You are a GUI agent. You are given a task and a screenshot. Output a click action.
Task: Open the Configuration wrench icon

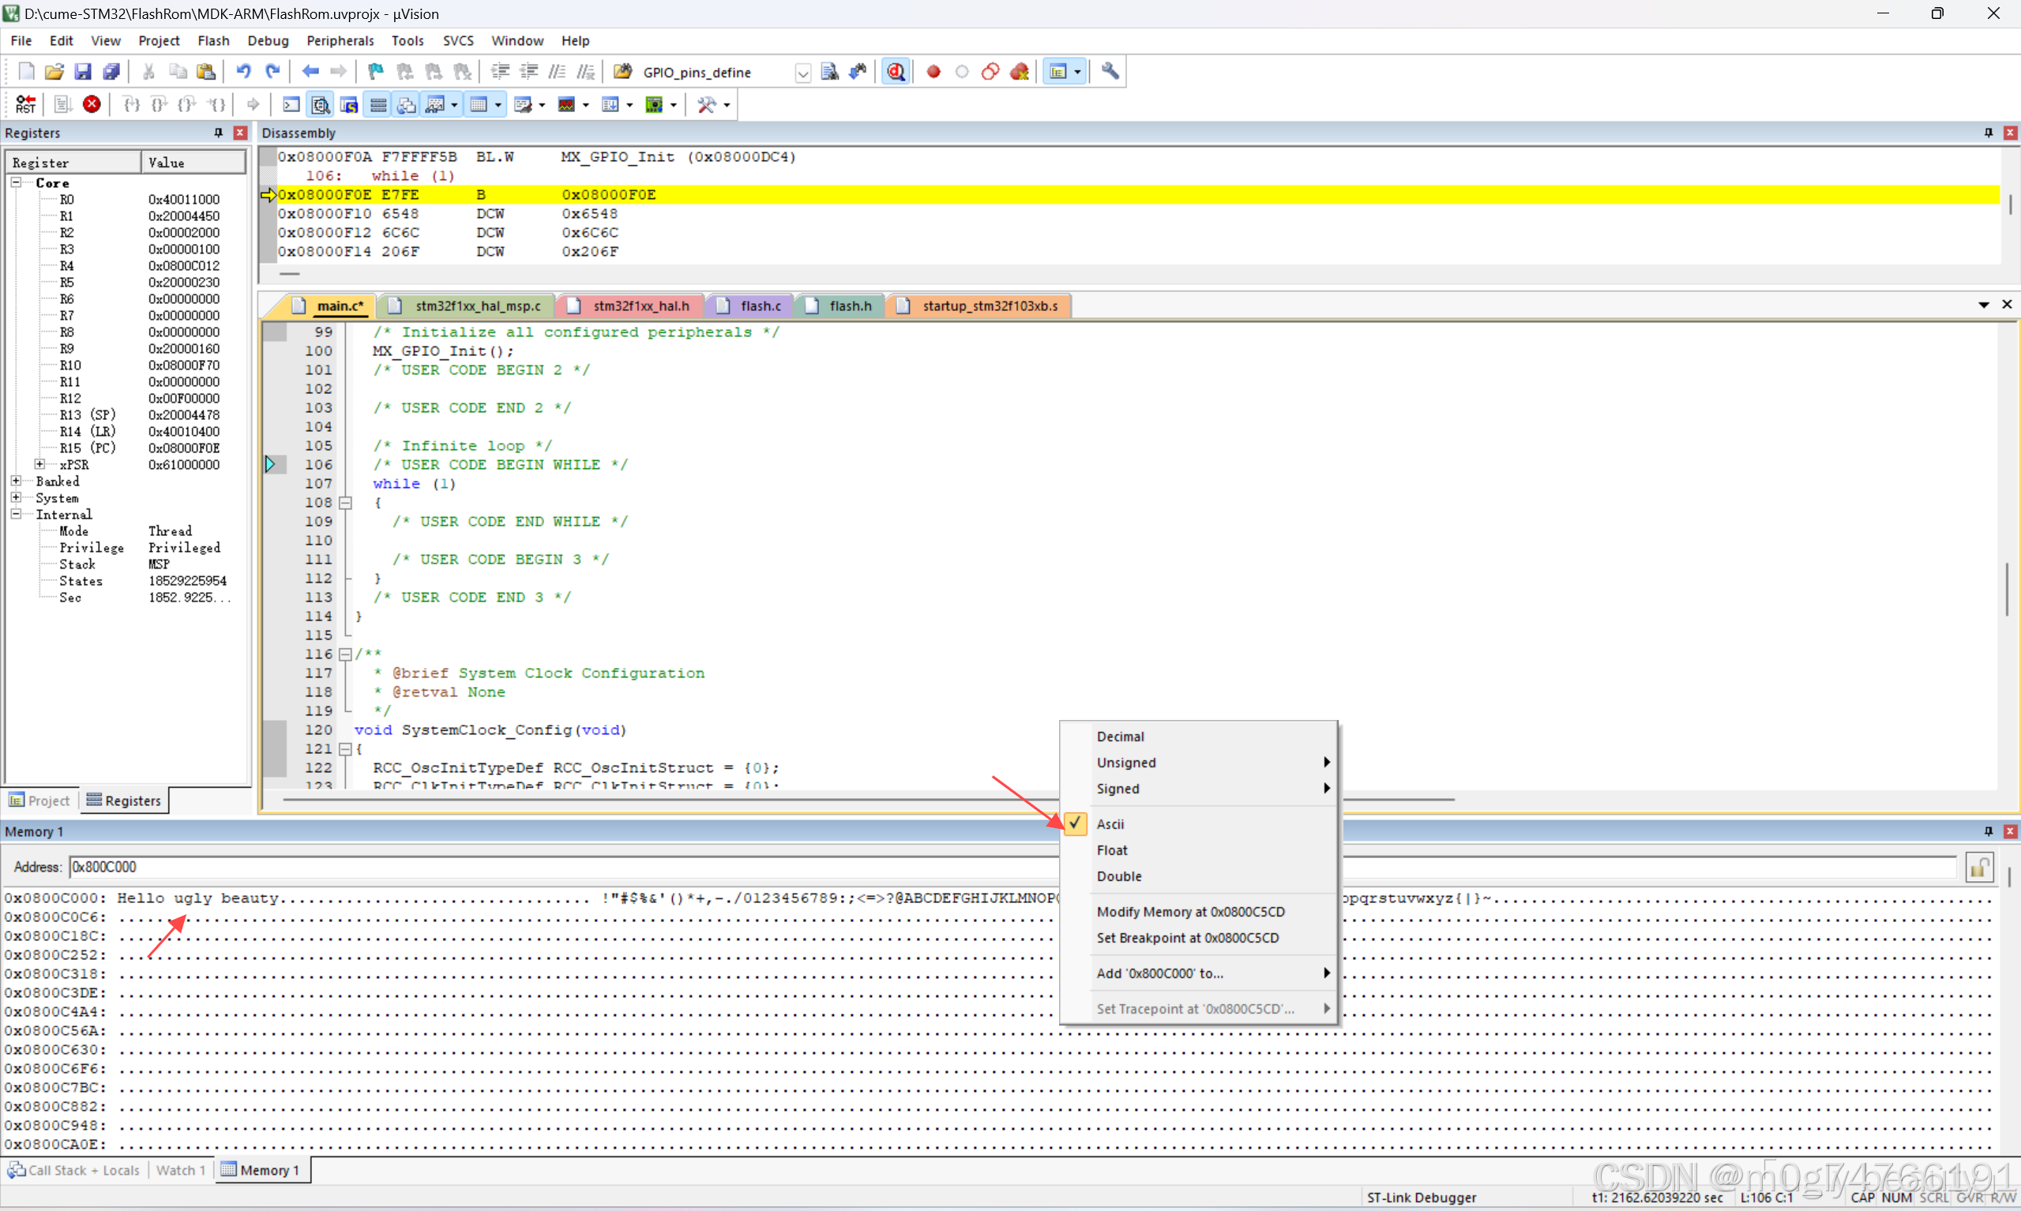(x=1110, y=71)
